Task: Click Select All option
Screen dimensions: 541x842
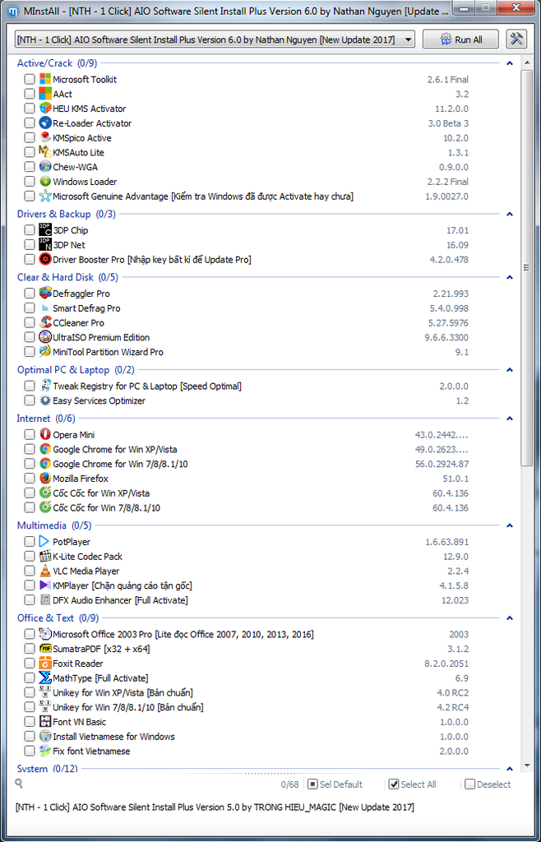Action: (412, 784)
